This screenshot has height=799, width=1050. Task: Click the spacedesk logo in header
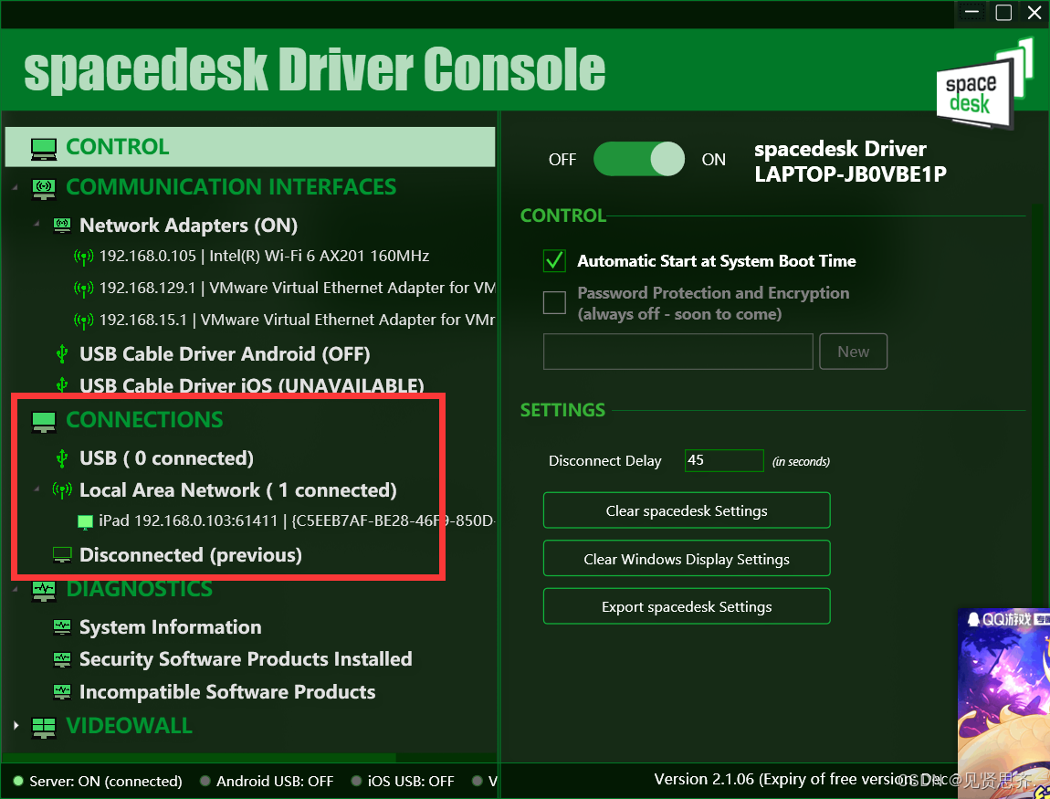click(x=983, y=84)
